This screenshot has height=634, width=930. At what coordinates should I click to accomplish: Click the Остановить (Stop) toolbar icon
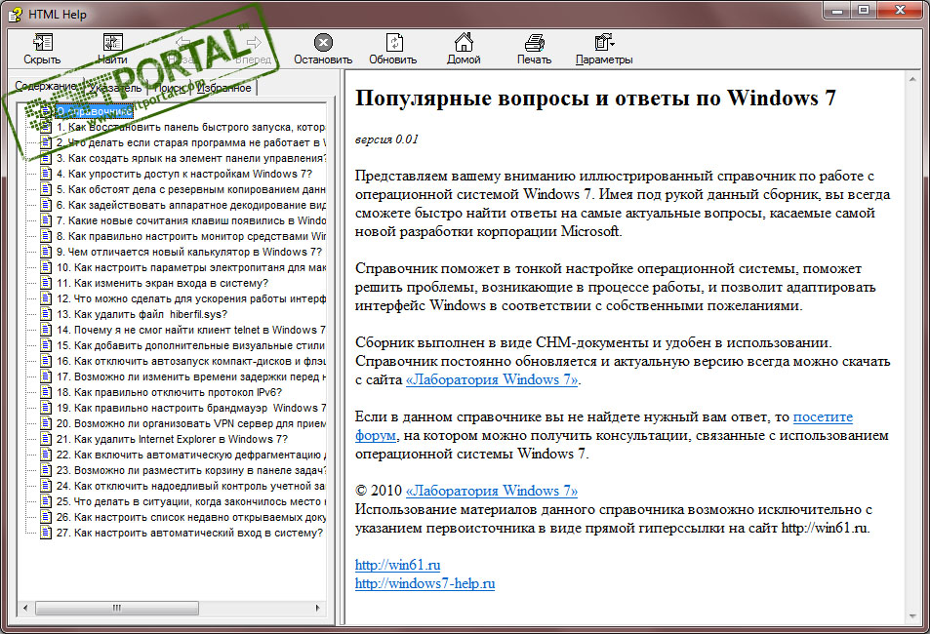click(x=323, y=43)
